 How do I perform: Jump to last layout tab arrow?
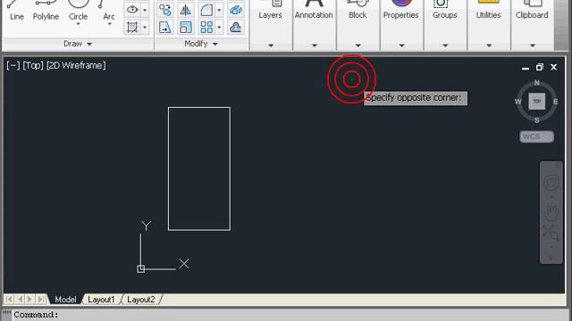point(41,300)
